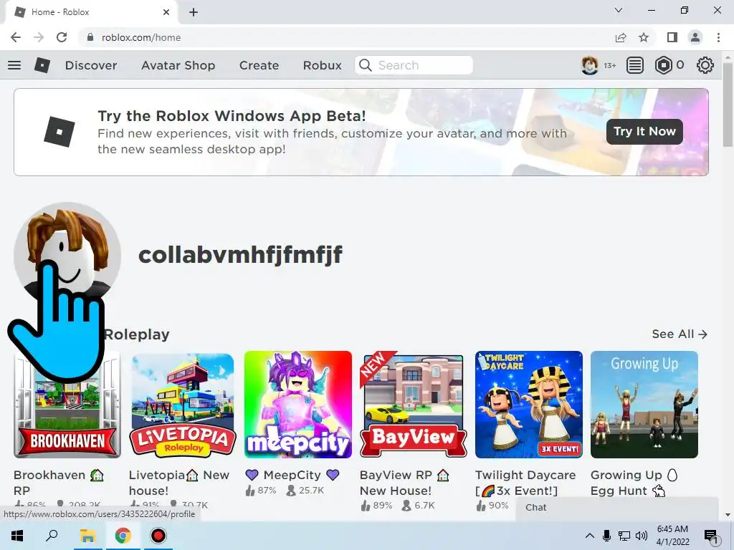Open the Chat panel bar
This screenshot has width=734, height=550.
(x=617, y=508)
